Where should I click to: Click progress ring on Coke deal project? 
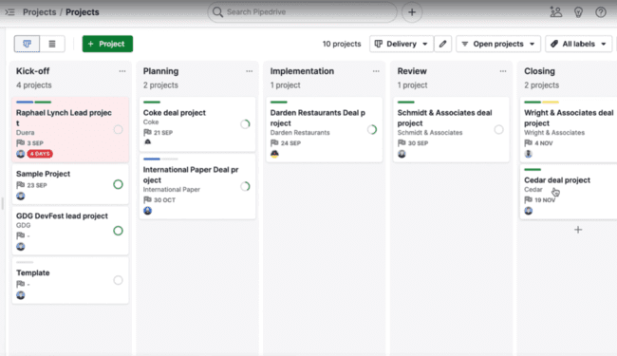[245, 124]
